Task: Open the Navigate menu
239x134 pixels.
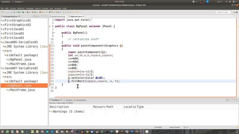Action: coord(30,8)
